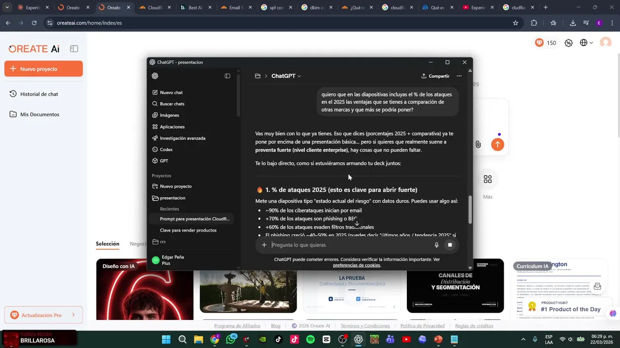The width and height of the screenshot is (620, 348).
Task: Open Términos y Condiciones footer link
Action: 365,326
